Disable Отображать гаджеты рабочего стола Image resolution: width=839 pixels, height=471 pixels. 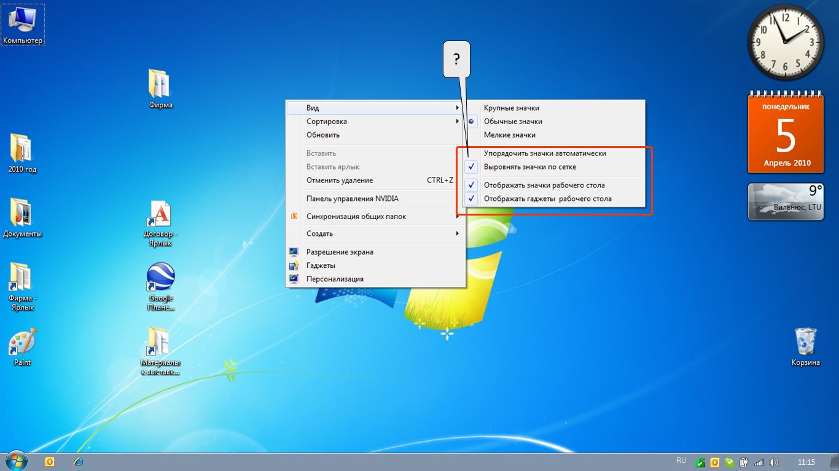point(547,199)
